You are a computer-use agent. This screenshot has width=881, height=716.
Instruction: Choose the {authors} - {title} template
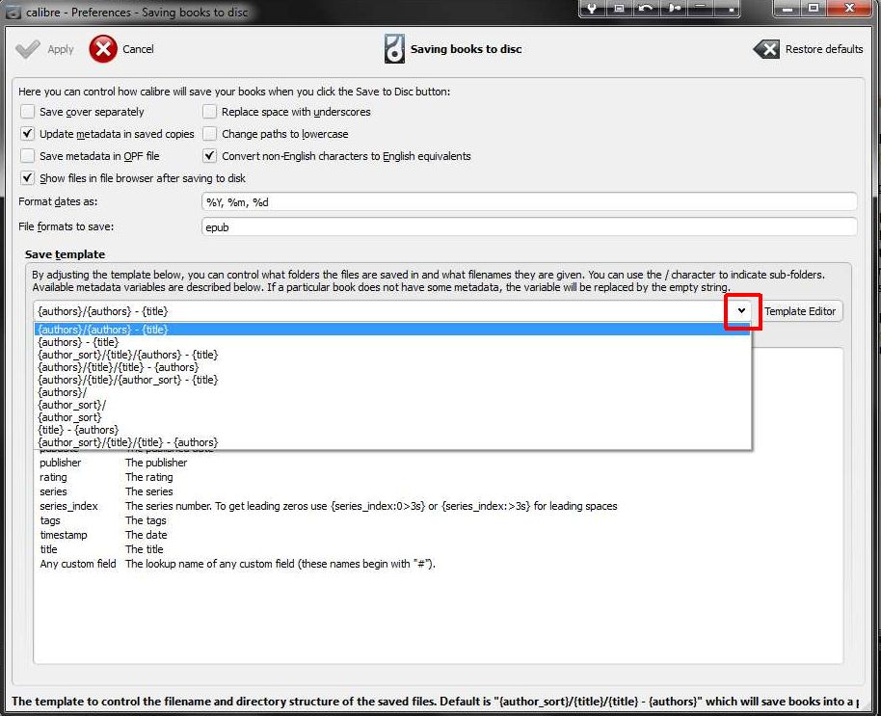pyautogui.click(x=392, y=342)
